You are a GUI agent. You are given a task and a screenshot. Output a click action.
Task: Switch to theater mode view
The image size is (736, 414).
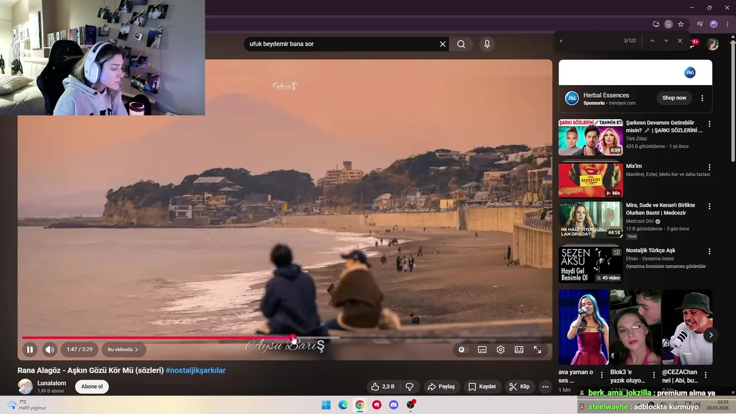[519, 350]
